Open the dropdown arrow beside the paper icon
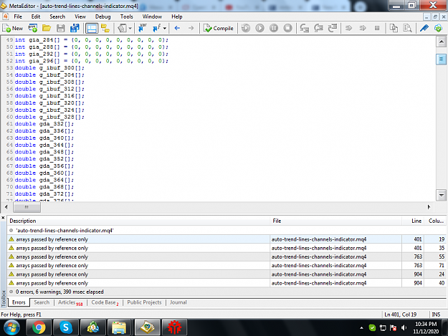 [130, 28]
